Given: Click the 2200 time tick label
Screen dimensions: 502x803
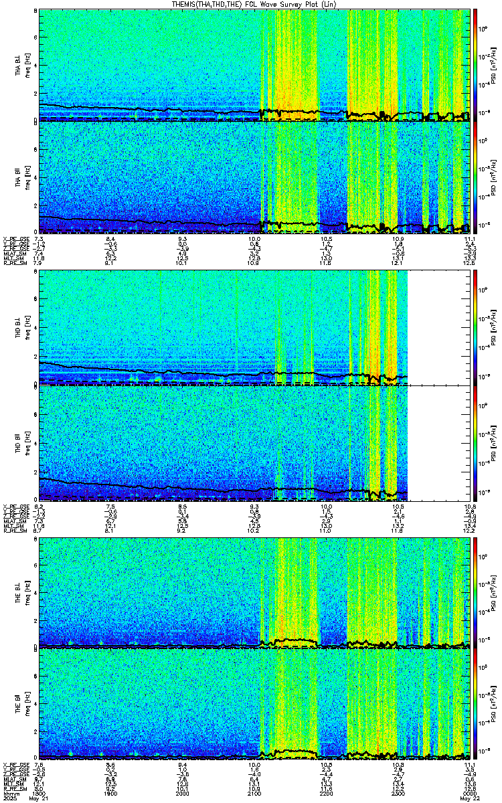Looking at the screenshot, I should click(326, 793).
